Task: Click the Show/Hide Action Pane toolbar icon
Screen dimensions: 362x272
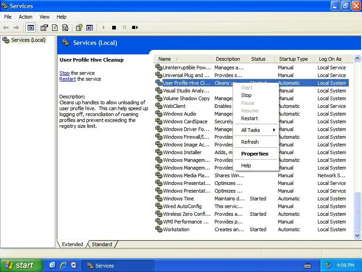Action: (x=90, y=28)
